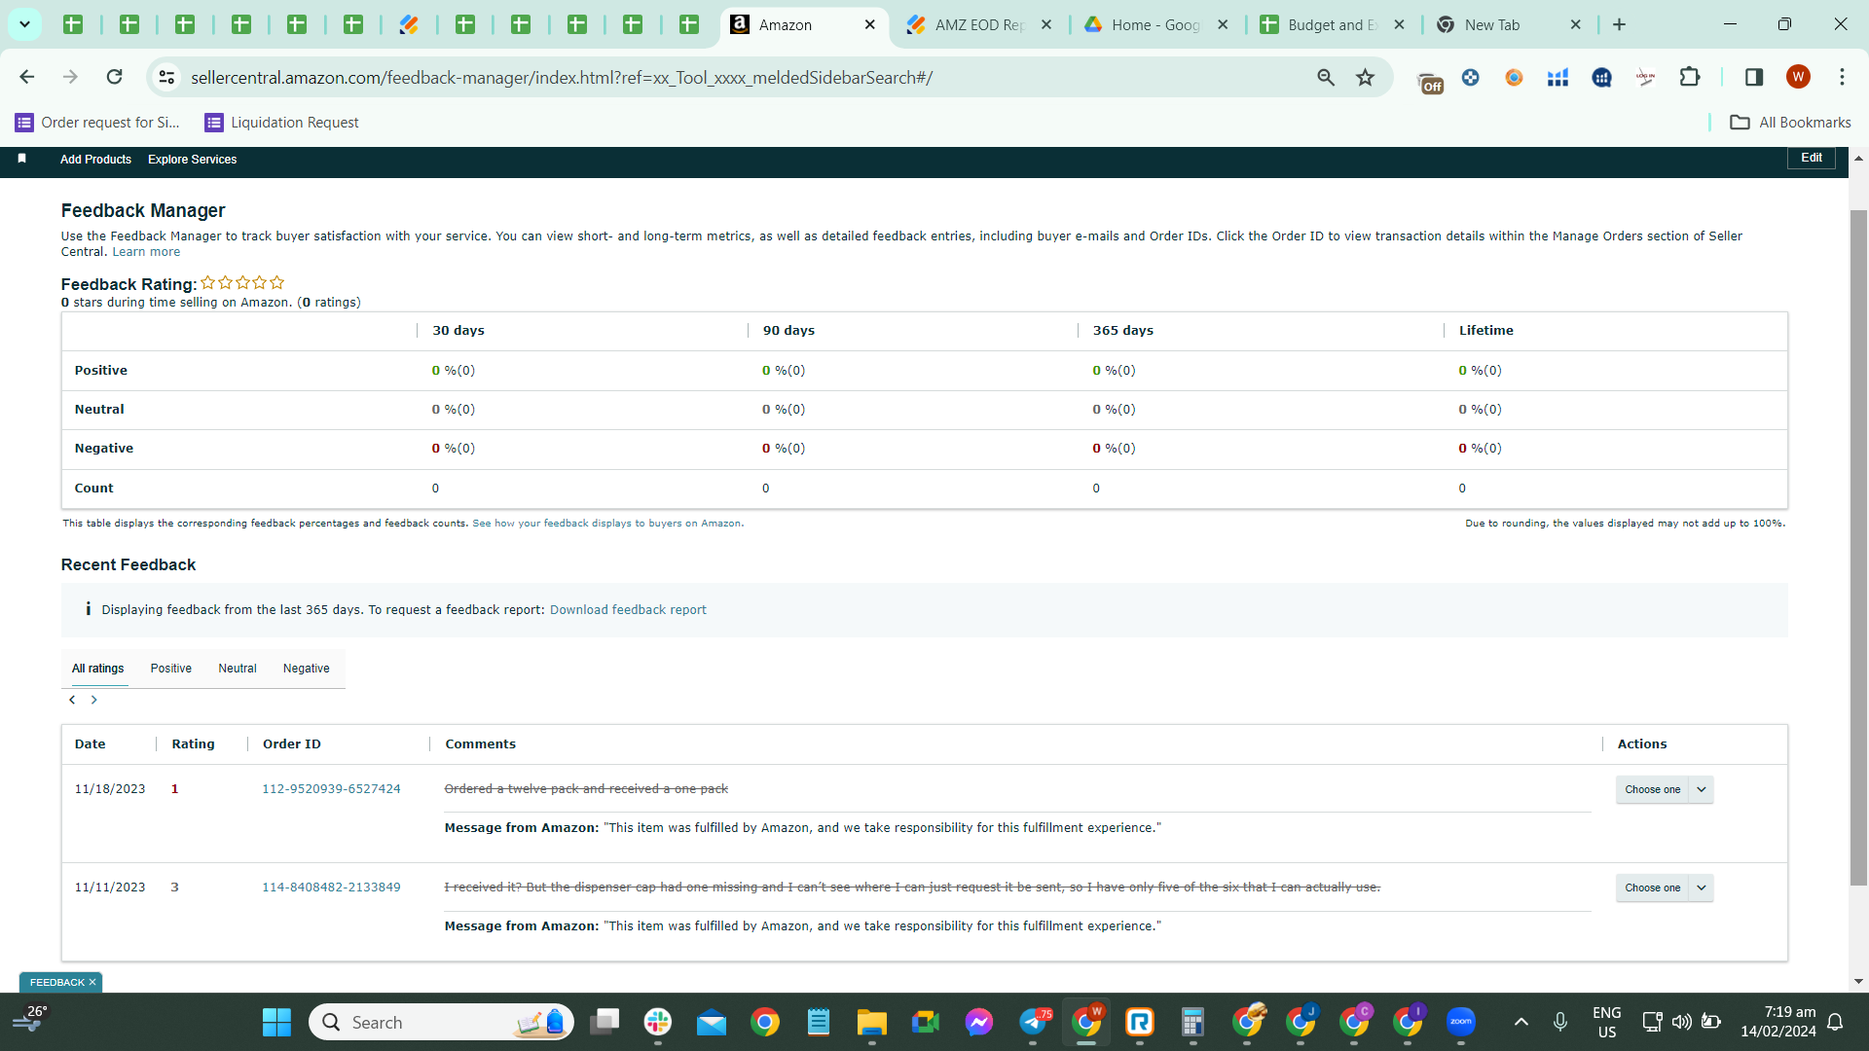
Task: Open Telegram from the taskbar
Action: click(1033, 1022)
